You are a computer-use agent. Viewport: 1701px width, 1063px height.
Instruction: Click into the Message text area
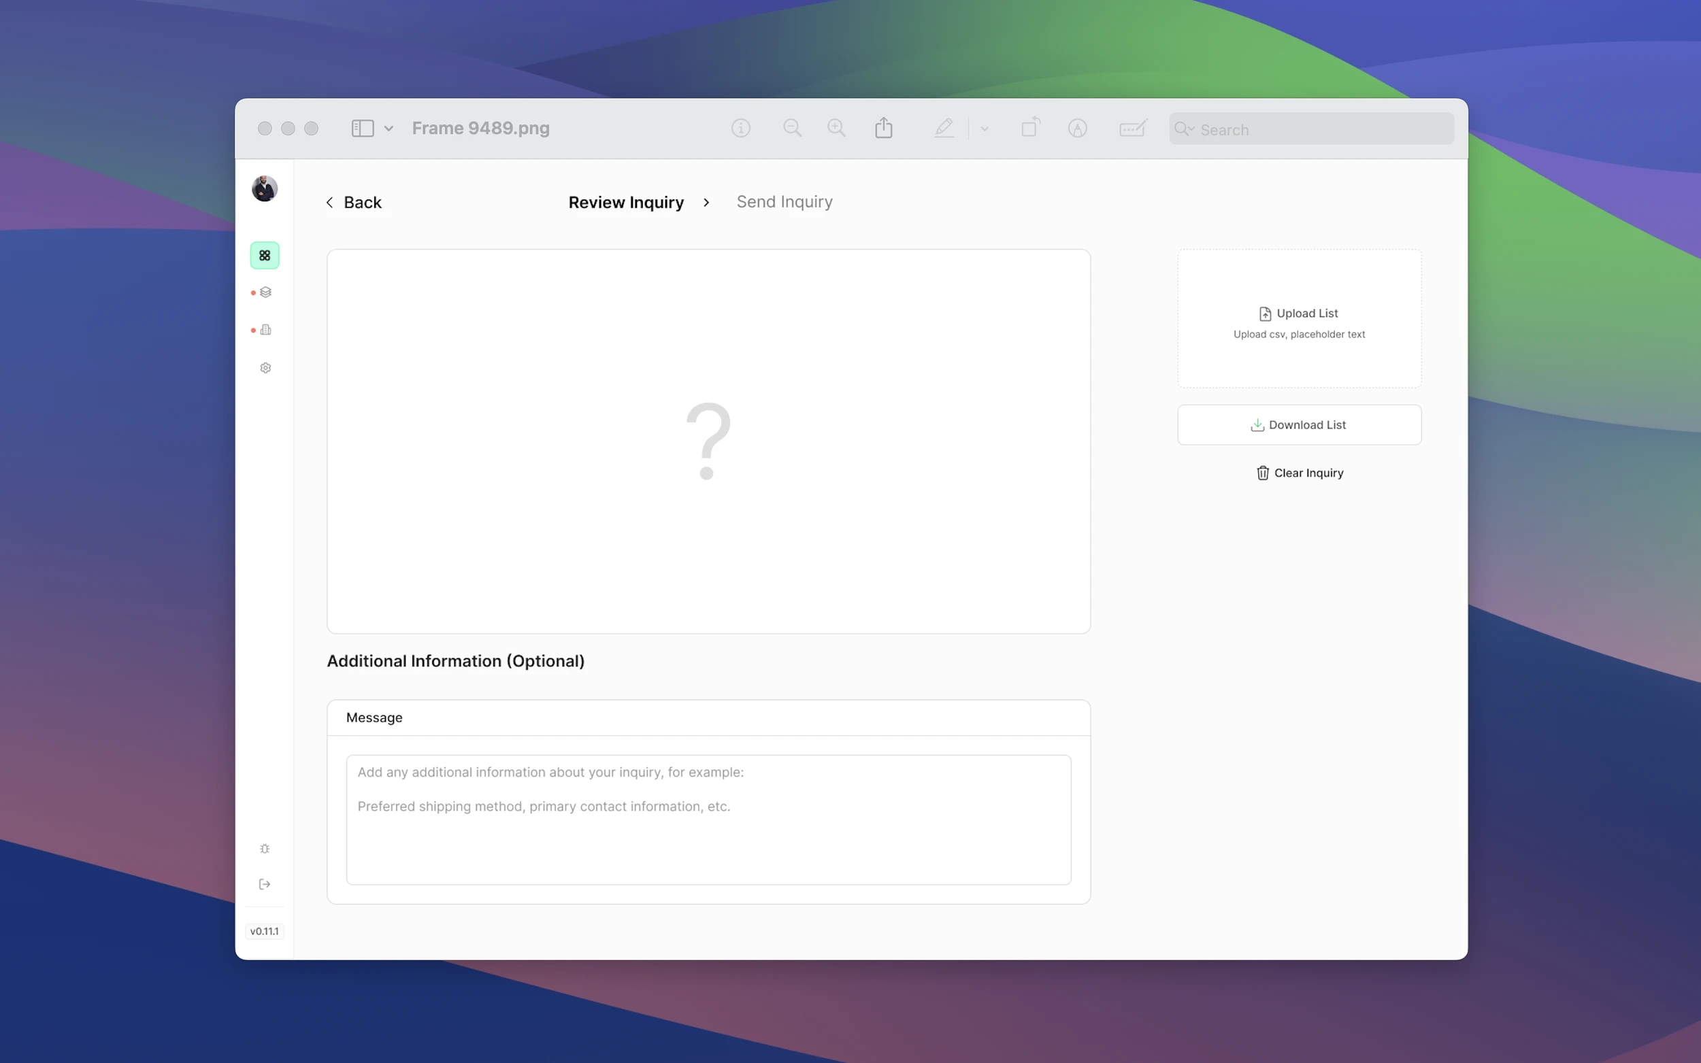pos(708,820)
